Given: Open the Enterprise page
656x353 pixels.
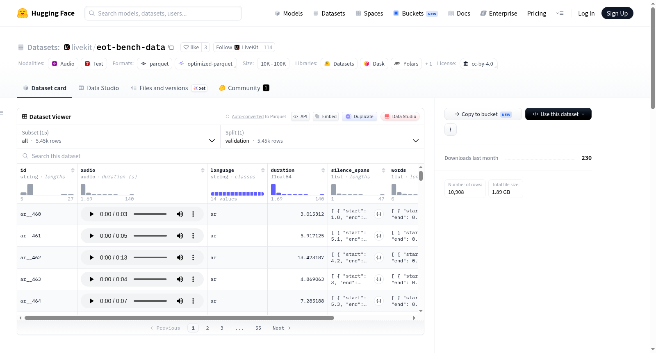Looking at the screenshot, I should [499, 14].
